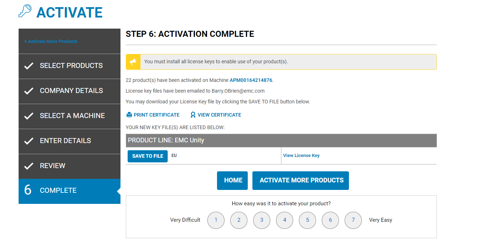Screen dimensions: 483x245
Task: Select rating 7 for Very Easy
Action: (x=353, y=220)
